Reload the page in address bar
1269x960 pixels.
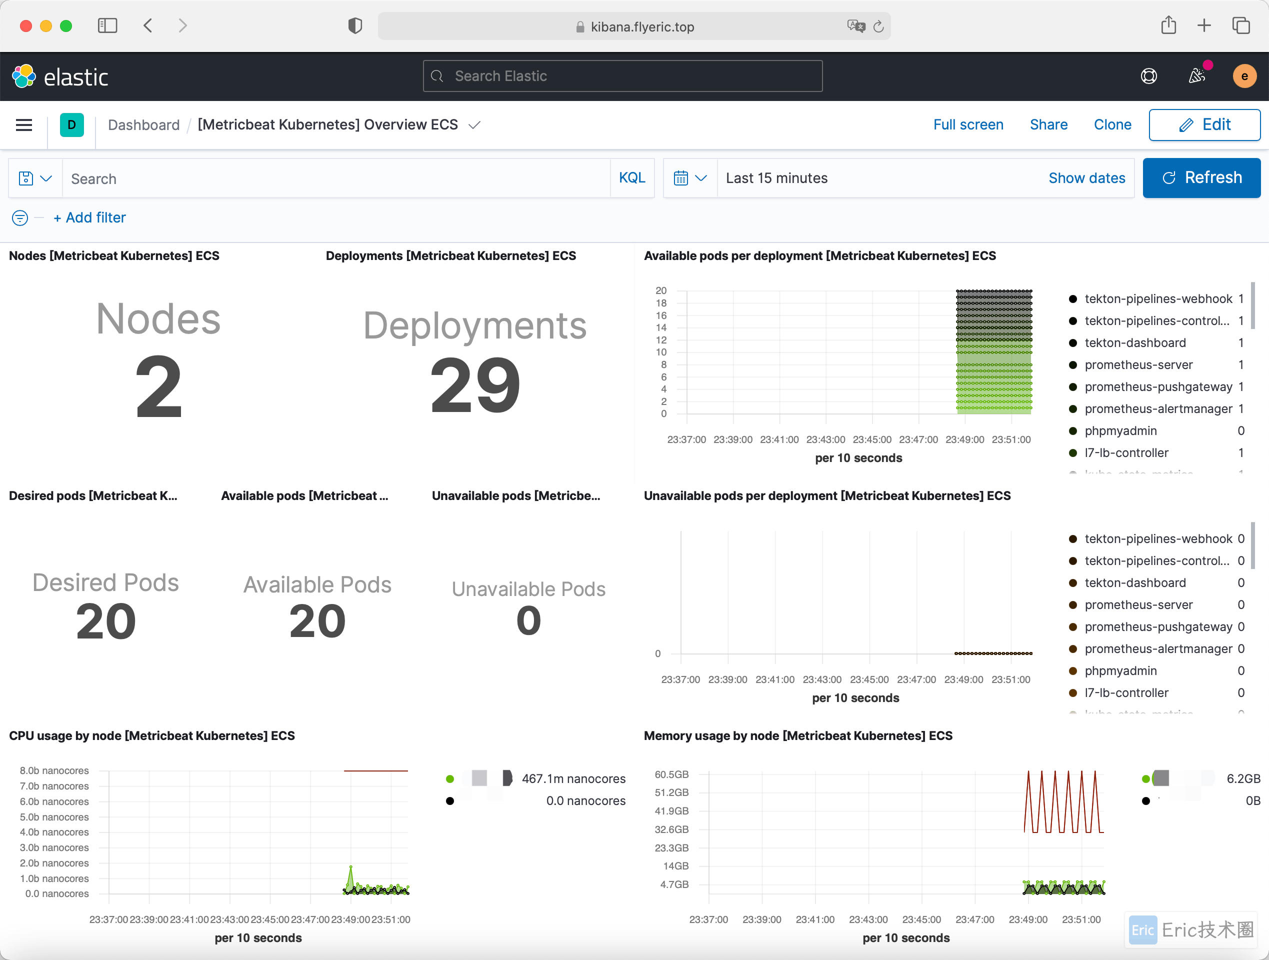(x=878, y=26)
